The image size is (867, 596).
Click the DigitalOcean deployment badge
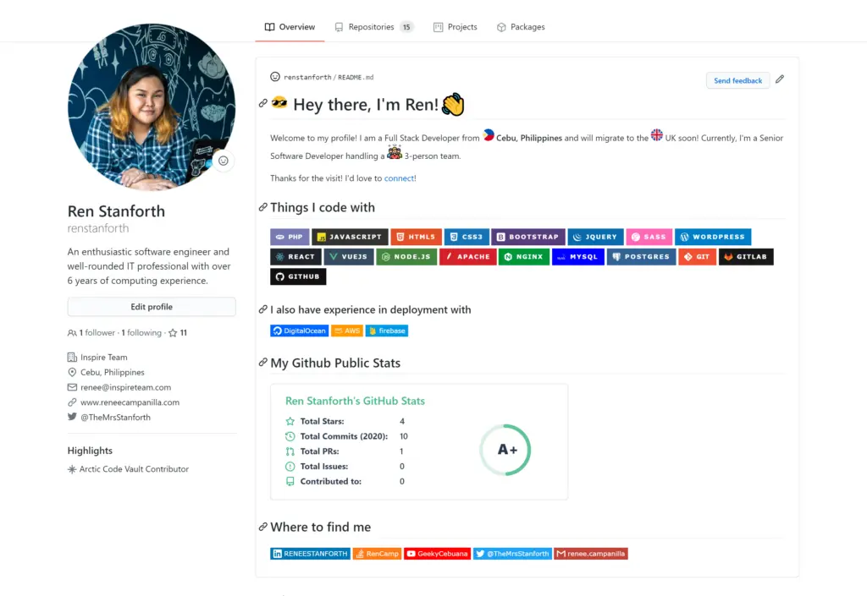299,331
